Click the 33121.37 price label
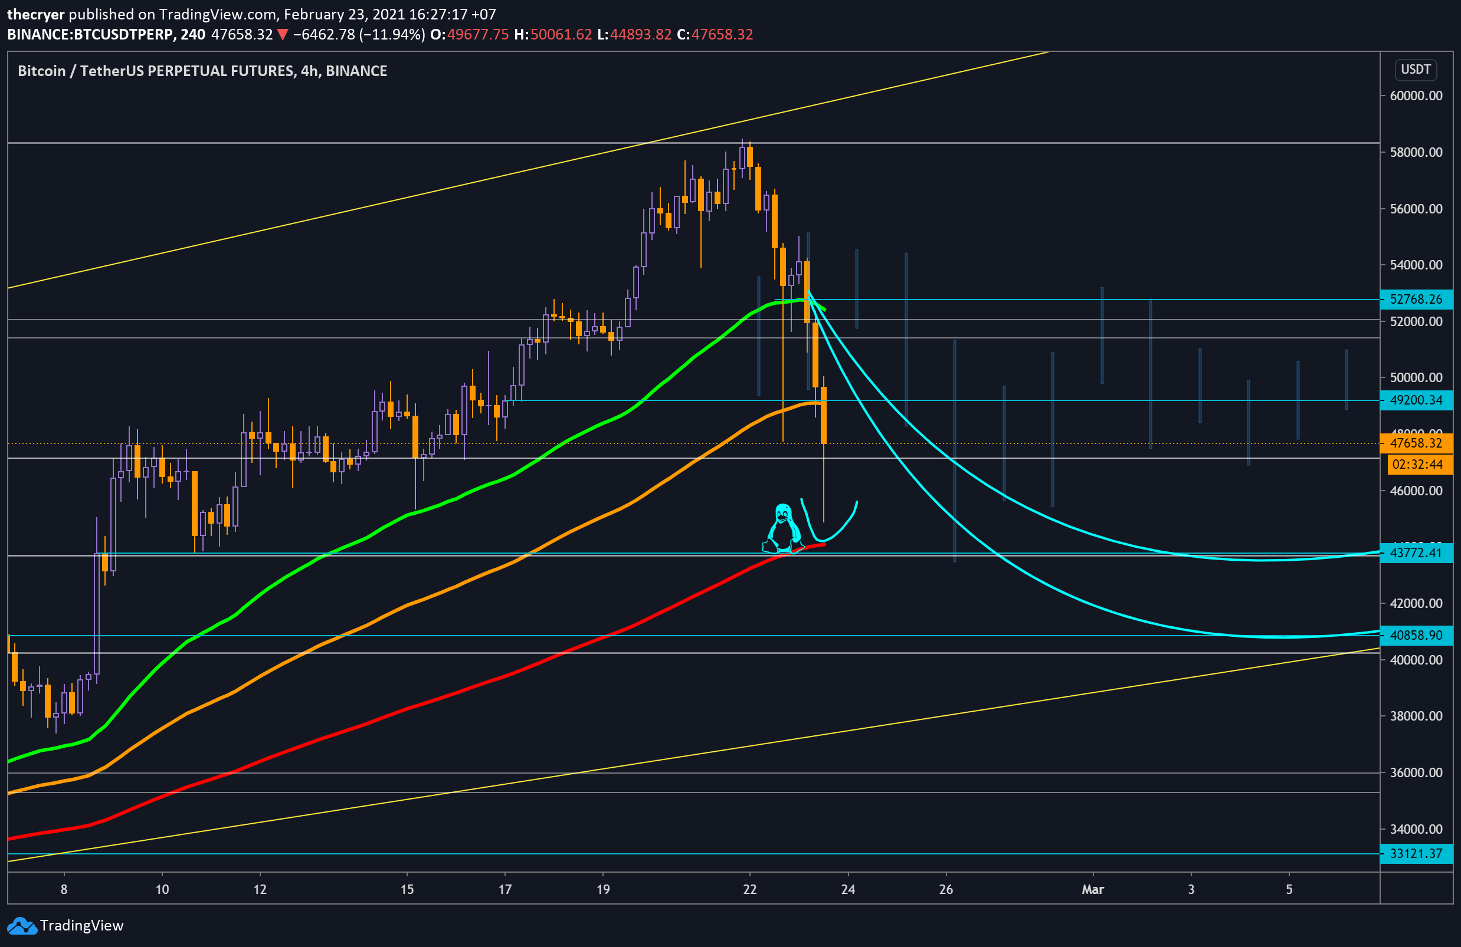The height and width of the screenshot is (947, 1461). coord(1416,853)
